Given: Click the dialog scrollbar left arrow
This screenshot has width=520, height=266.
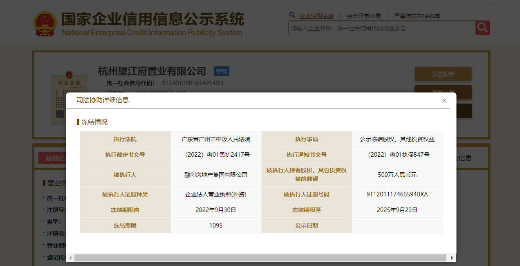Looking at the screenshot, I should tap(70, 258).
